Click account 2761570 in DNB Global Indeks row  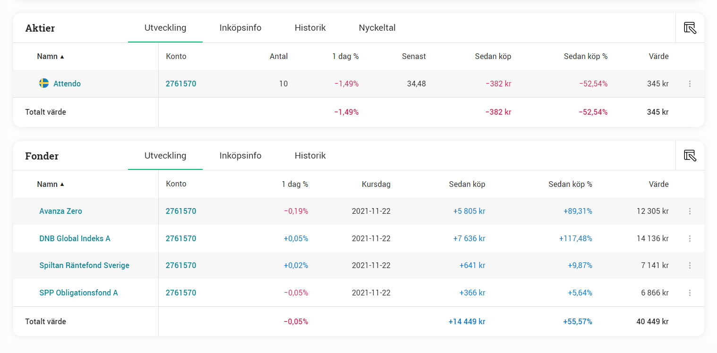coord(181,239)
